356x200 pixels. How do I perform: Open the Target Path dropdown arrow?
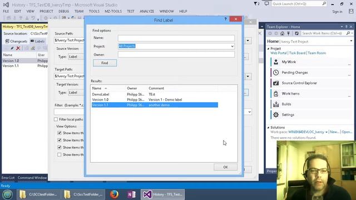pos(248,77)
